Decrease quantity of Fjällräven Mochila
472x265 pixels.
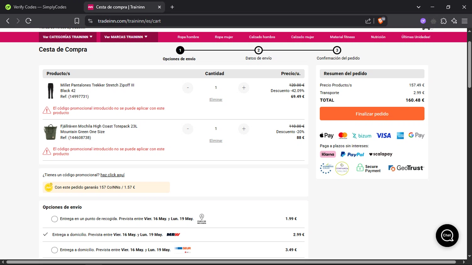[x=188, y=129]
